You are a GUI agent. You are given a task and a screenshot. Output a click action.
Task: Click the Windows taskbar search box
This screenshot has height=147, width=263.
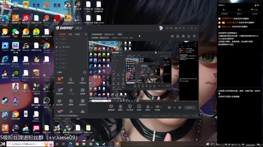tap(30, 144)
